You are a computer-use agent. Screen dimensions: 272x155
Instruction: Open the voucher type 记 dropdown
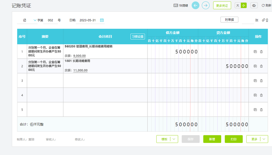pyautogui.click(x=35, y=20)
